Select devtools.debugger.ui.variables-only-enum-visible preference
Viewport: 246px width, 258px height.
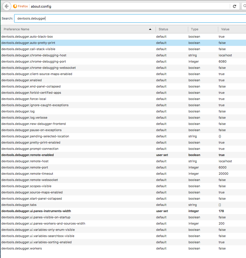click(123, 230)
